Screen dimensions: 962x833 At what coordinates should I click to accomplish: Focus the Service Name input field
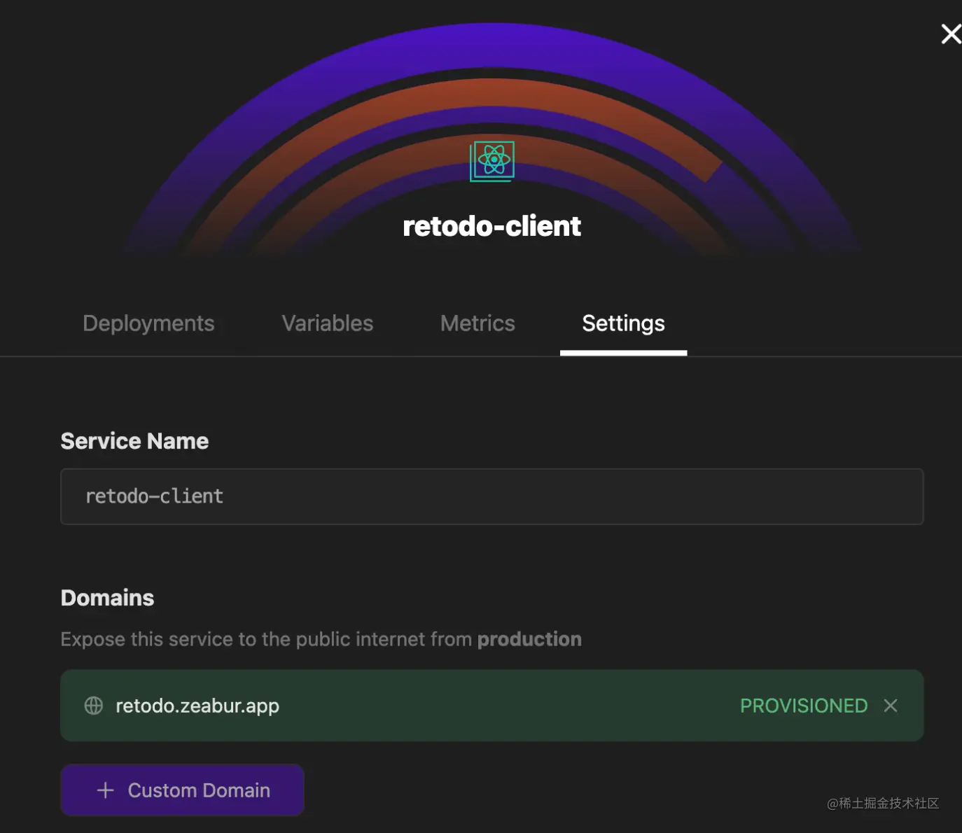492,496
